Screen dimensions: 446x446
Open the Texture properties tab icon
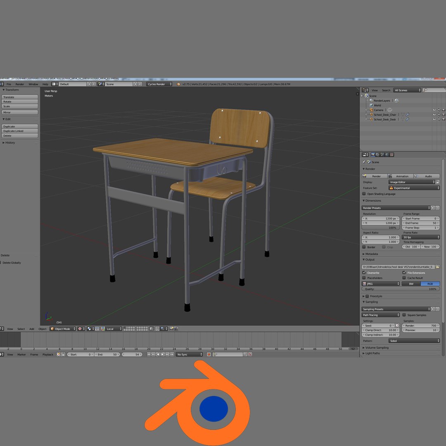[x=391, y=155]
